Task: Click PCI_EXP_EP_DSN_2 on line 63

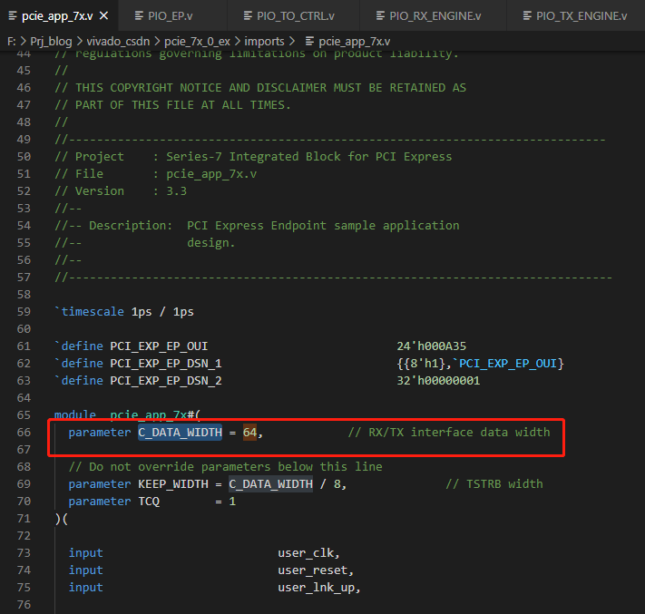Action: [x=166, y=381]
